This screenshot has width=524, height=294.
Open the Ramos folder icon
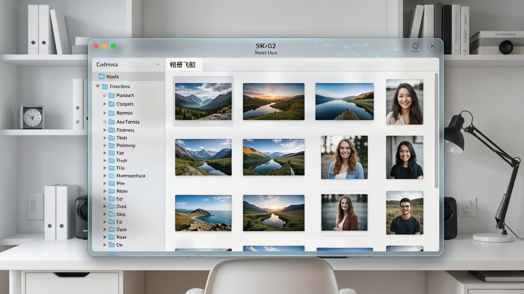click(x=112, y=113)
